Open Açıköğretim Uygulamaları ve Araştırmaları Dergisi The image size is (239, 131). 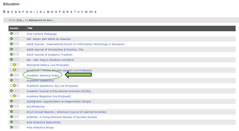[59, 102]
